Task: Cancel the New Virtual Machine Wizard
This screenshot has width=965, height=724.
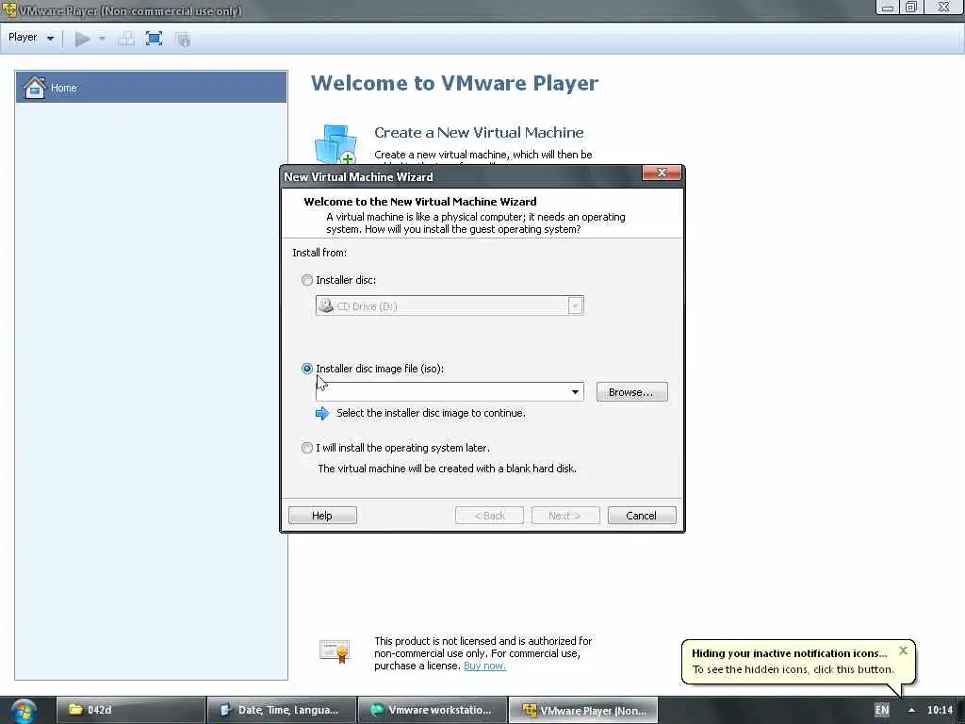Action: (x=641, y=516)
